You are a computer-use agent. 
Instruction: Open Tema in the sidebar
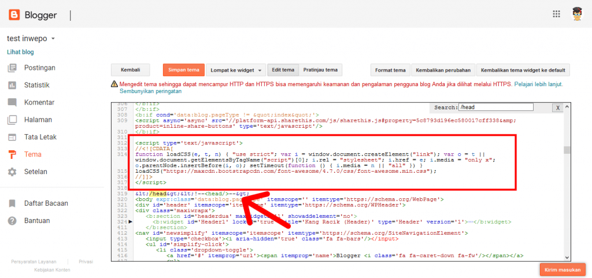pos(33,154)
